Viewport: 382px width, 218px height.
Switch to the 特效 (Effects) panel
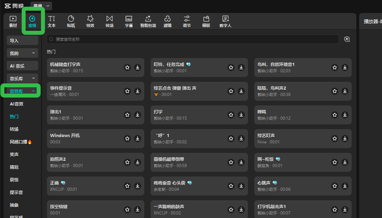click(90, 21)
